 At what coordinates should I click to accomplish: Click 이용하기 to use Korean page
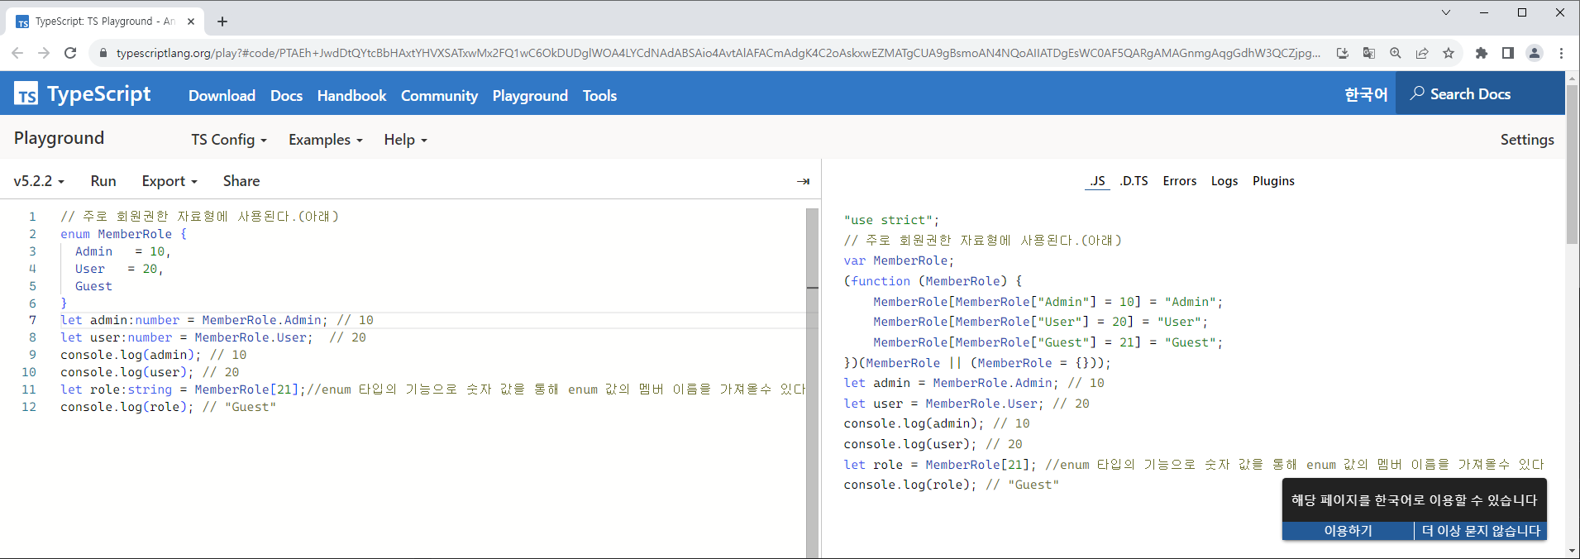[1348, 531]
